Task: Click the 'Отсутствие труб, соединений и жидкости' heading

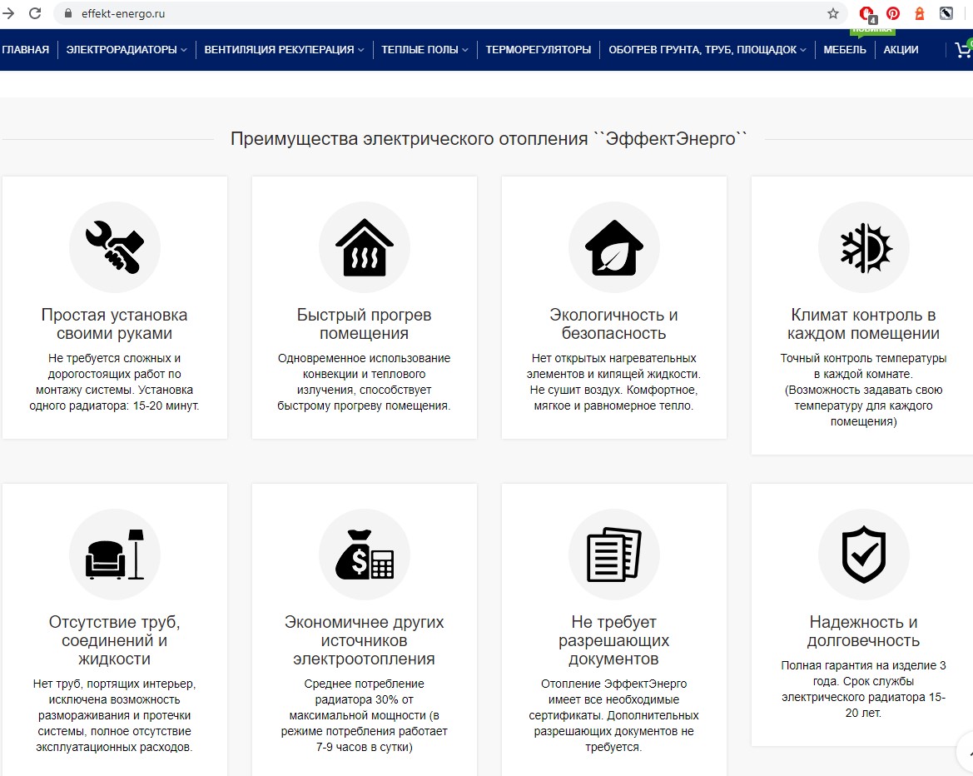Action: point(115,640)
